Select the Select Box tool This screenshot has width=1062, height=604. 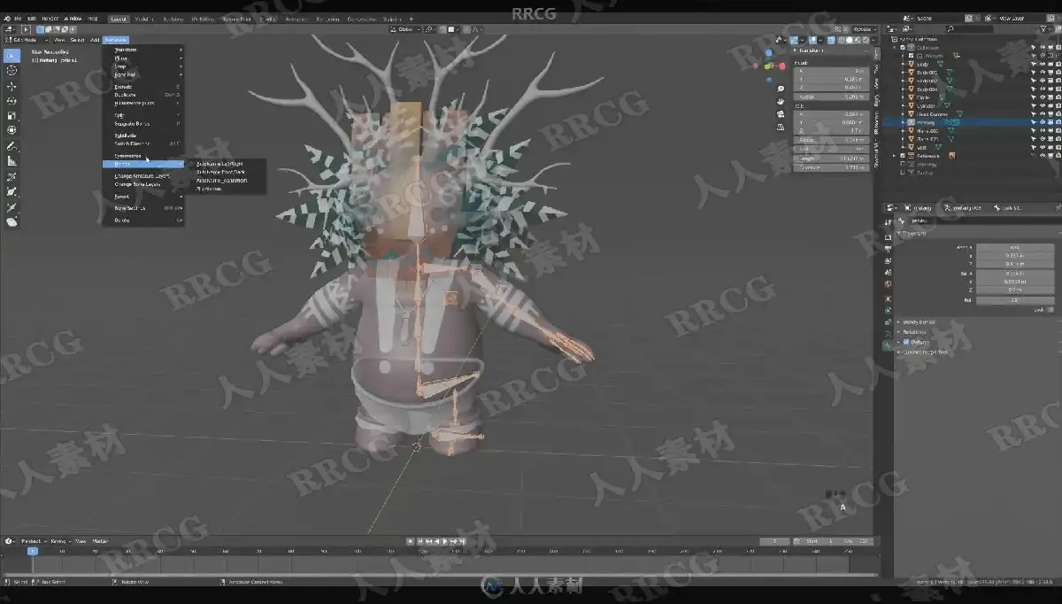[12, 55]
